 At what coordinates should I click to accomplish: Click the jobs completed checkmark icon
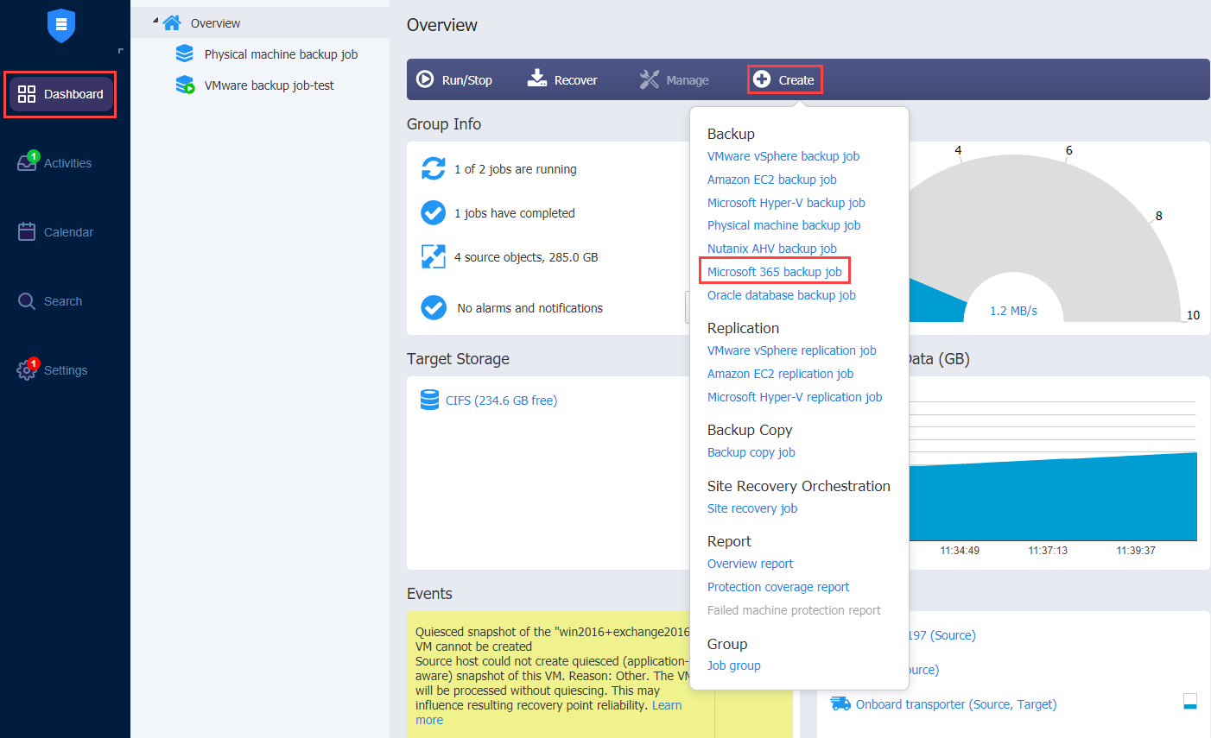[x=434, y=212]
